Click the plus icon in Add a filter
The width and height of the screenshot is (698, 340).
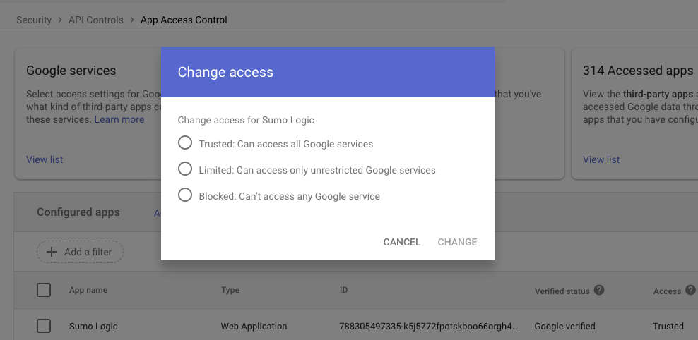point(52,252)
